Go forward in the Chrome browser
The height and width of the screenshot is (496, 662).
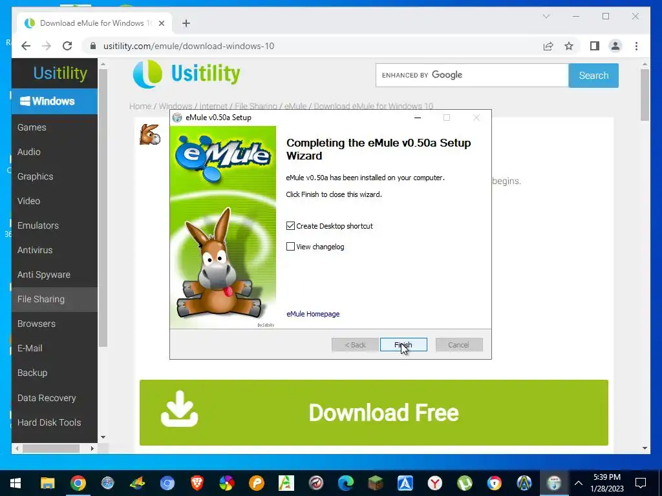47,46
